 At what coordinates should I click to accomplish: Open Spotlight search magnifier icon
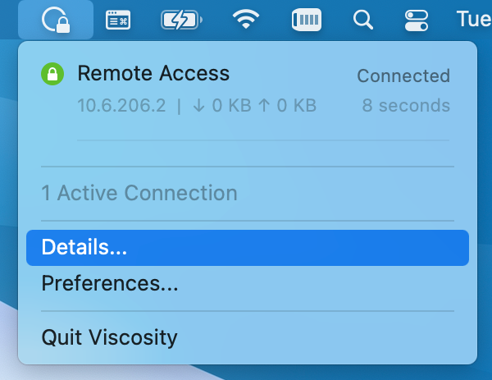click(362, 19)
